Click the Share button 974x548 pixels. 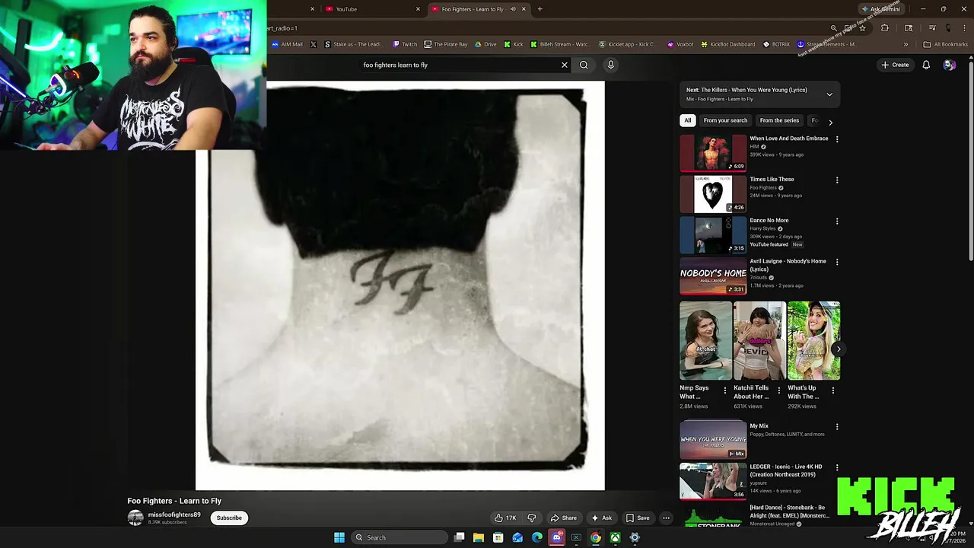coord(564,518)
